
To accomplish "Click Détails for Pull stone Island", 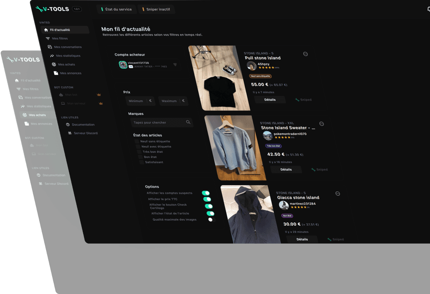I will tap(270, 100).
